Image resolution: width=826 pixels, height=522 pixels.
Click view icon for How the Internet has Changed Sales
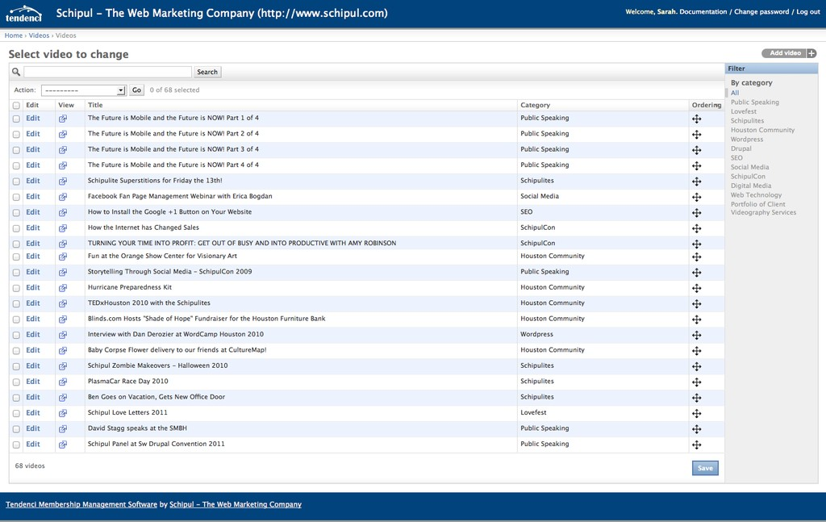(x=63, y=228)
